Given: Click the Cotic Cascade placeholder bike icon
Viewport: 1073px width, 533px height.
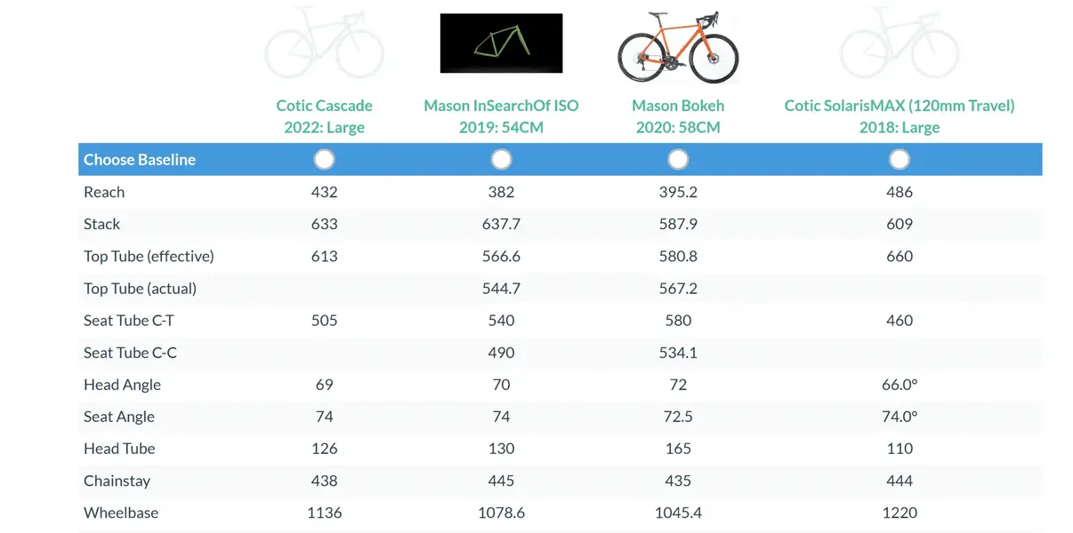Looking at the screenshot, I should coord(324,44).
